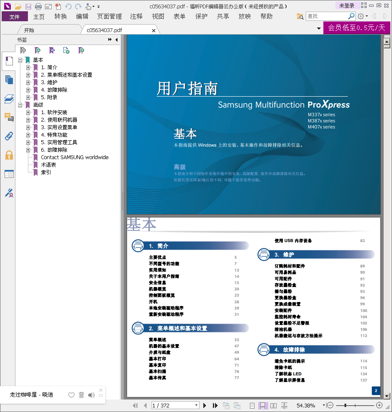Open the document tab list dropdown arrow
The width and height of the screenshot is (392, 412).
pos(319,28)
